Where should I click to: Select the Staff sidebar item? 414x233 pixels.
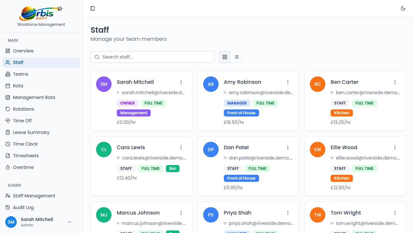41,62
